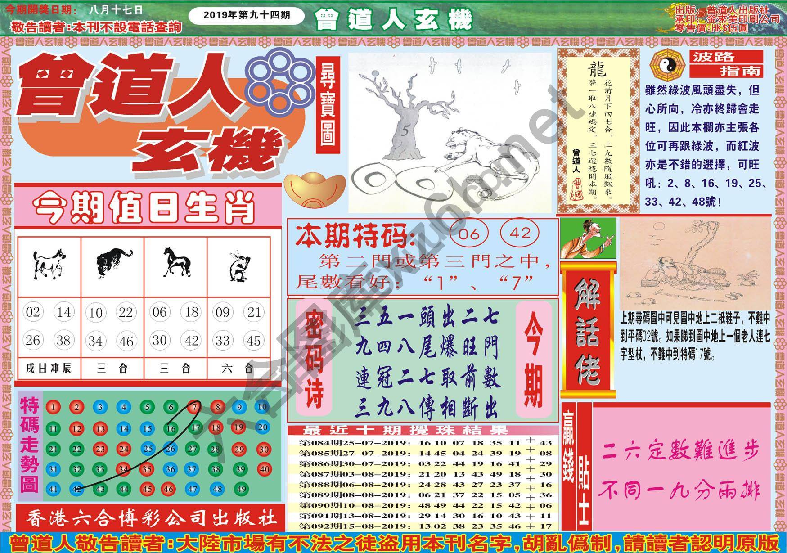This screenshot has height=553, width=787.
Task: Click the vertical red 尋寶圖 label
Action: pyautogui.click(x=328, y=104)
